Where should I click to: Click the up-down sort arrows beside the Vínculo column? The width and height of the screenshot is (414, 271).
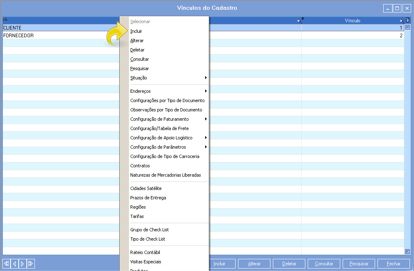click(302, 19)
